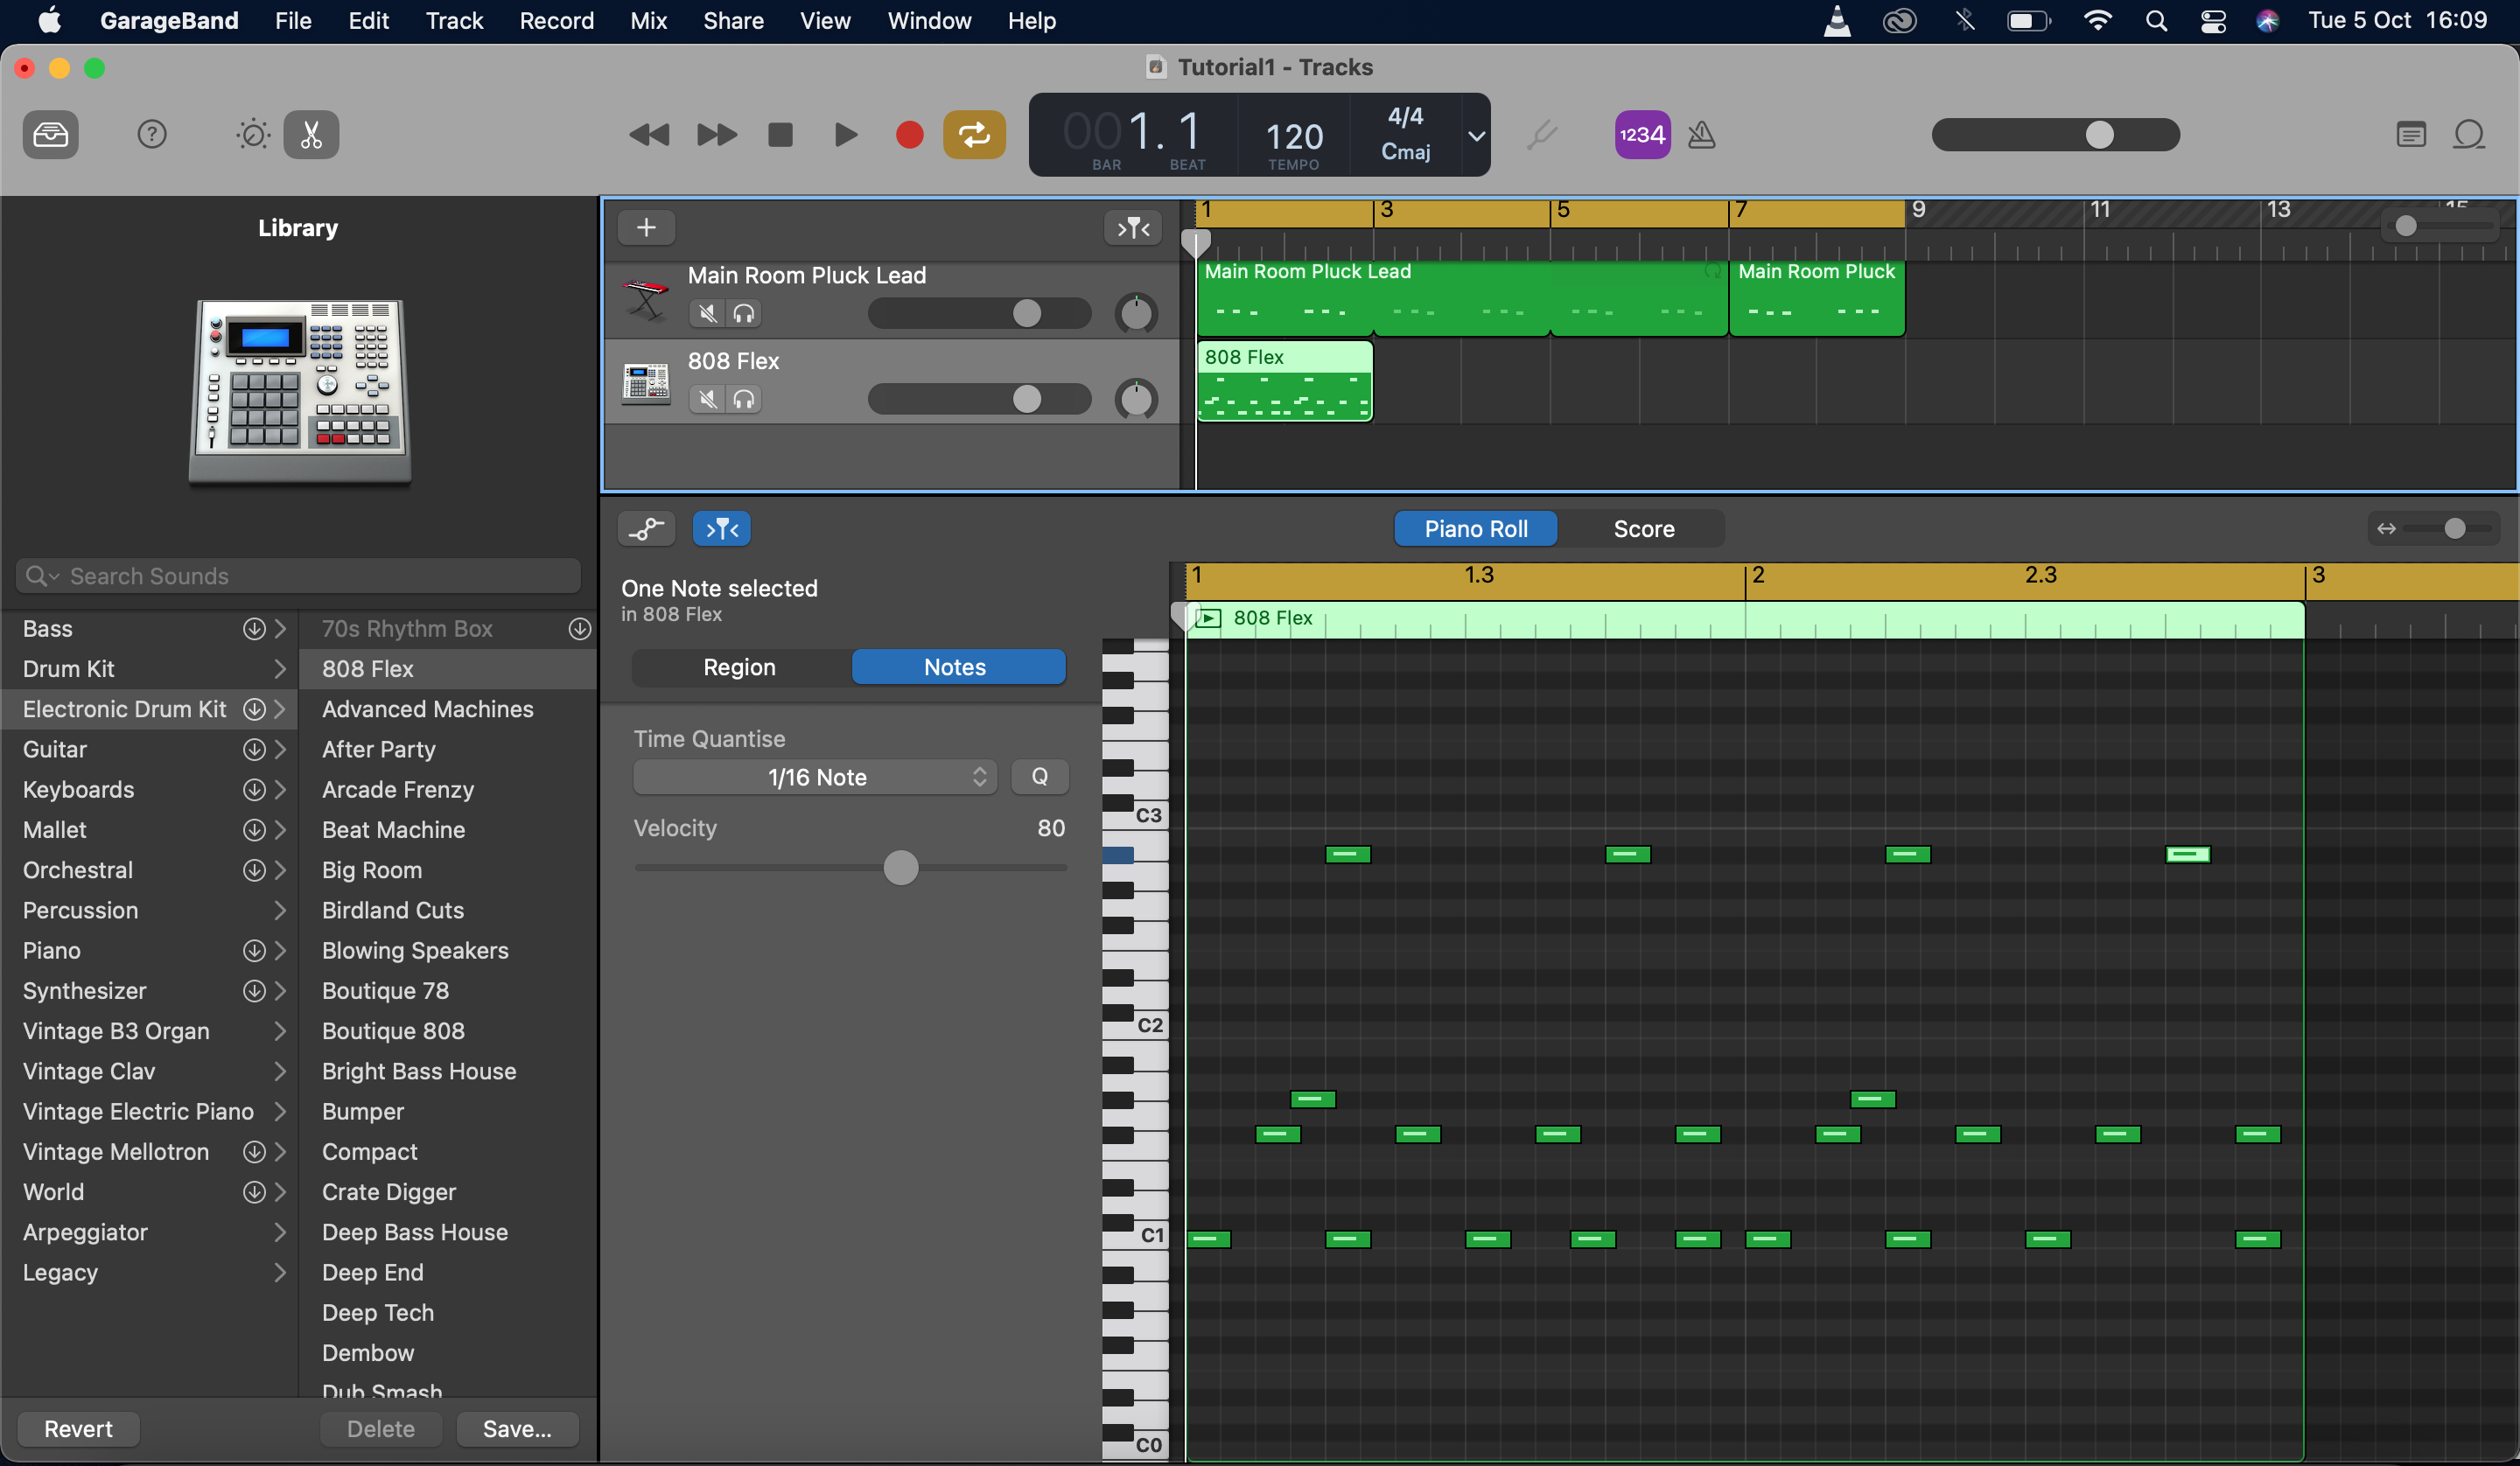The height and width of the screenshot is (1466, 2520).
Task: Click the smart controls icon left of library
Action: 251,135
